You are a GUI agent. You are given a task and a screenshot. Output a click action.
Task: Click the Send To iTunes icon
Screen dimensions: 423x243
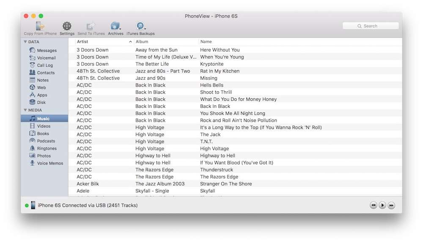click(x=91, y=26)
